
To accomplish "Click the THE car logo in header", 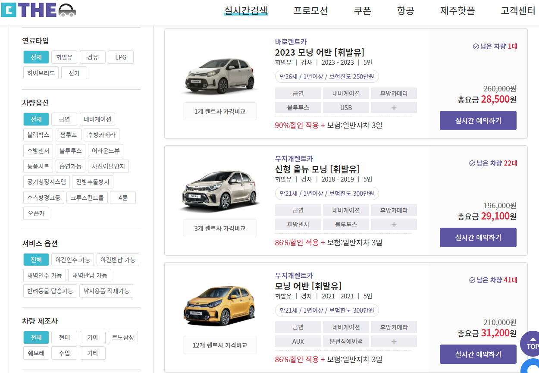I will [x=38, y=9].
